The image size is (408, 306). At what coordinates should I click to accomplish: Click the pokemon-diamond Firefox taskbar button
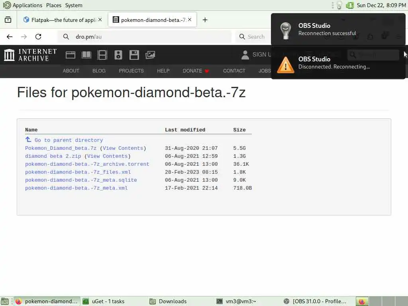(47, 301)
